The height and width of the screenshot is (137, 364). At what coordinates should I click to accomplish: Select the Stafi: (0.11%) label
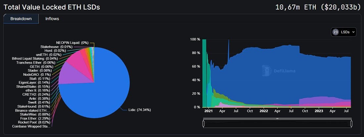coord(39,79)
